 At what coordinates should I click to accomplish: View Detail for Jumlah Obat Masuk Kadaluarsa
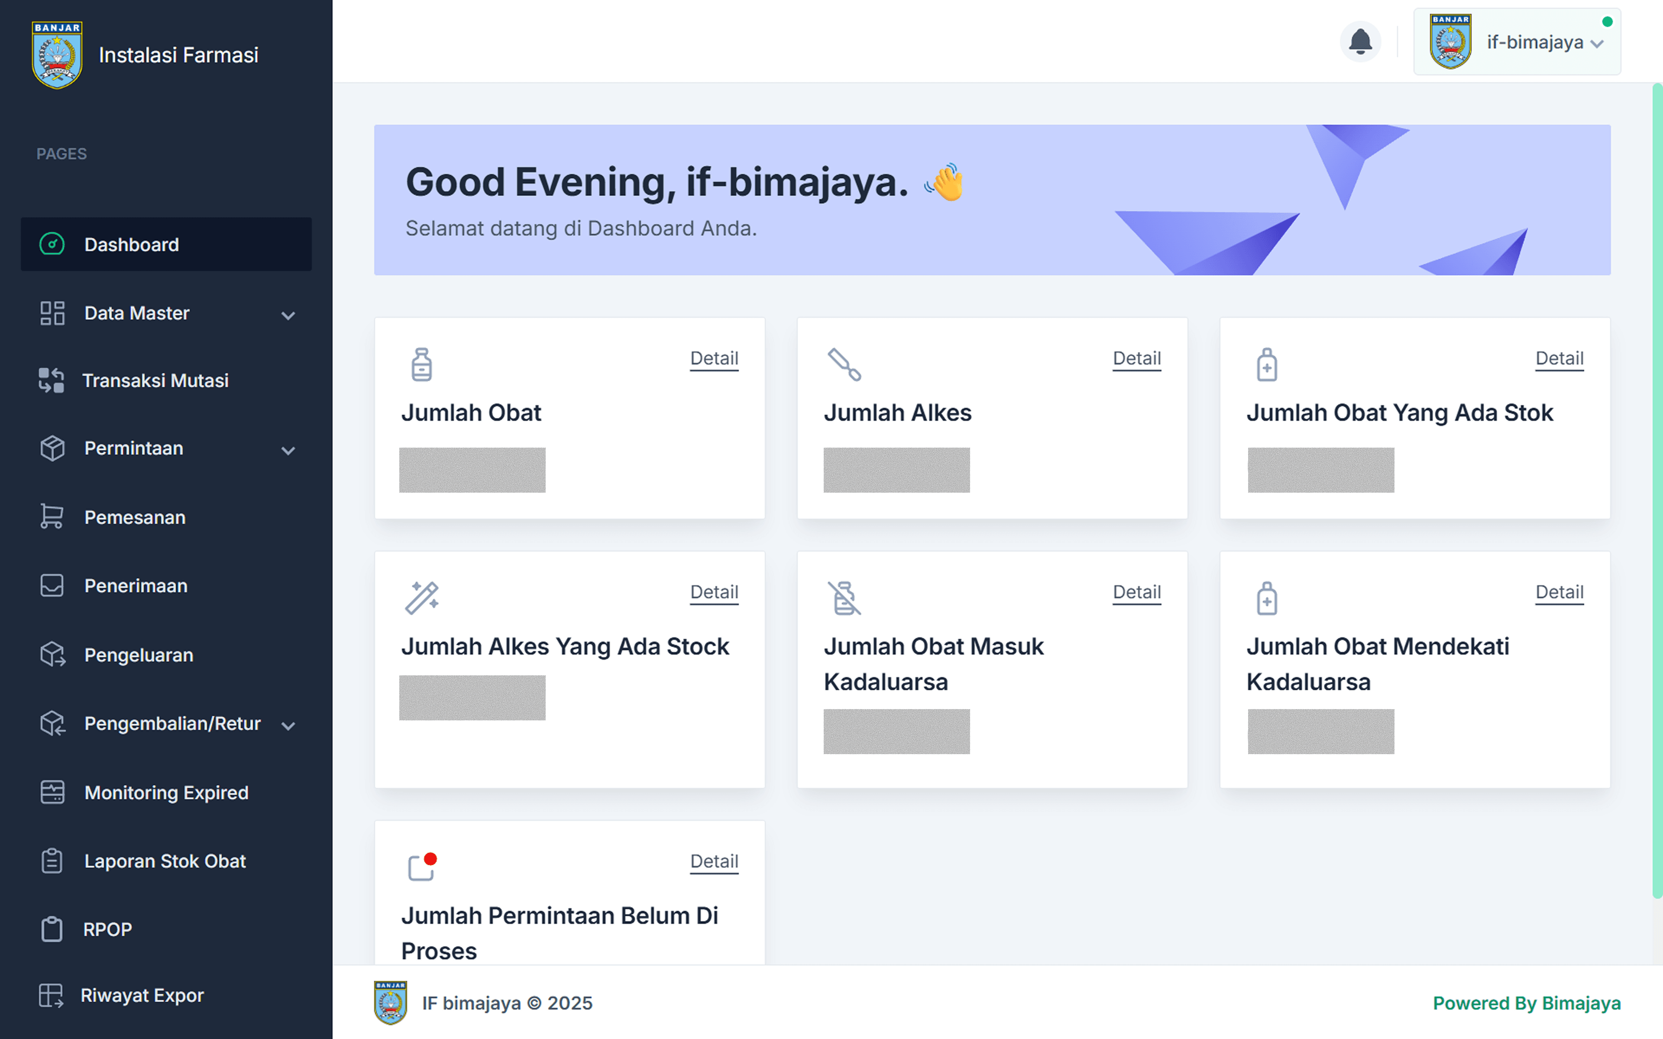[1137, 592]
